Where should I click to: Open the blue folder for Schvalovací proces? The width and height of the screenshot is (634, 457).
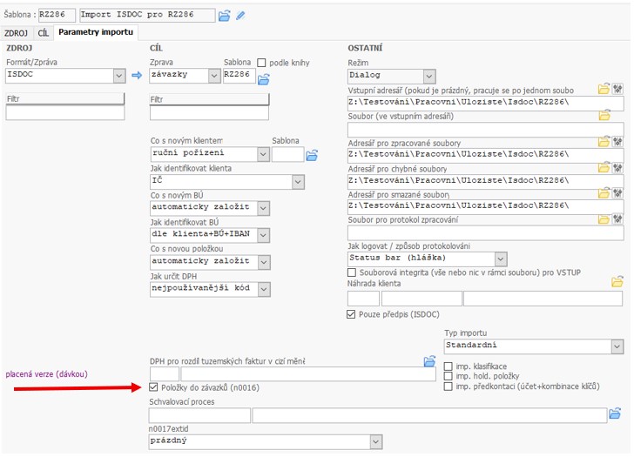point(615,413)
